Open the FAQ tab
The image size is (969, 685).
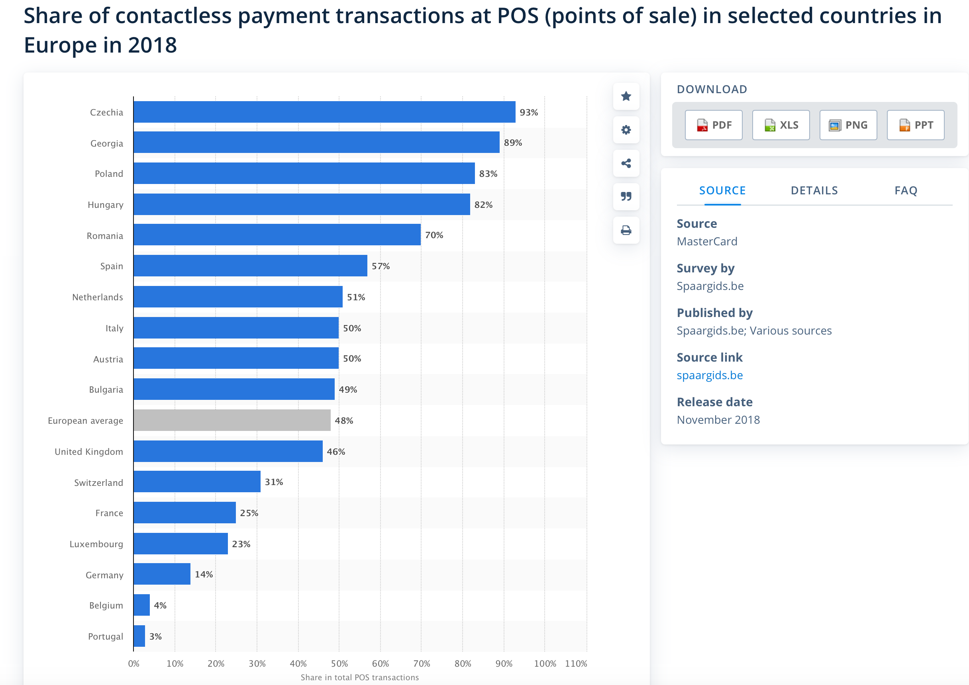click(x=906, y=191)
